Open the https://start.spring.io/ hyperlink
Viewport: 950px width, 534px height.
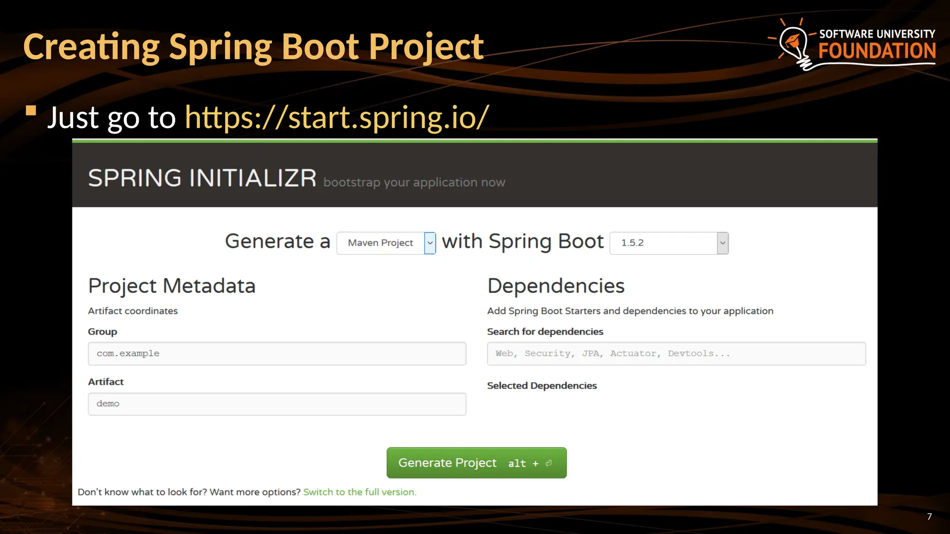[337, 117]
